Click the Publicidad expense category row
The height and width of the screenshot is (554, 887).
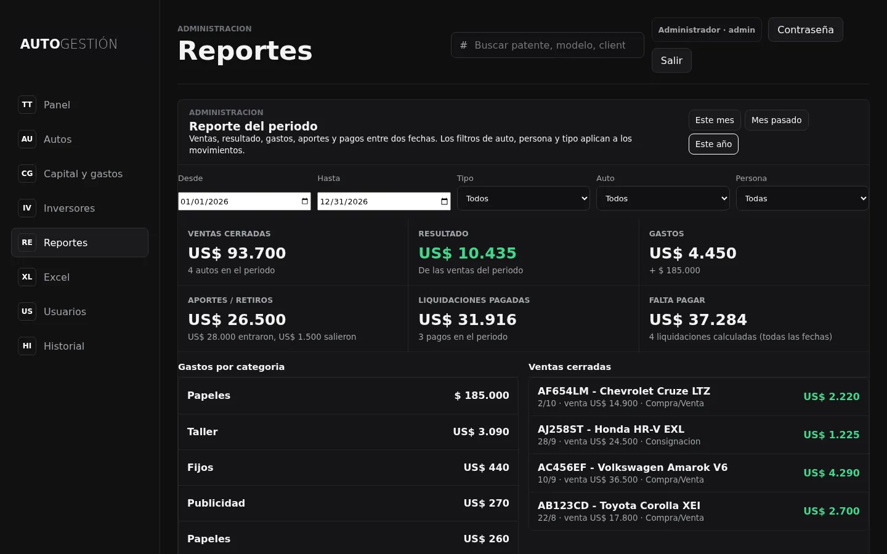348,503
